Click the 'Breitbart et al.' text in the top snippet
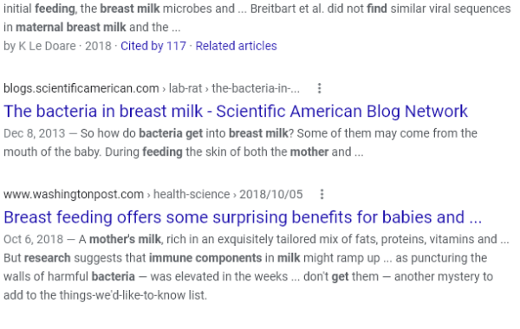 click(x=287, y=9)
